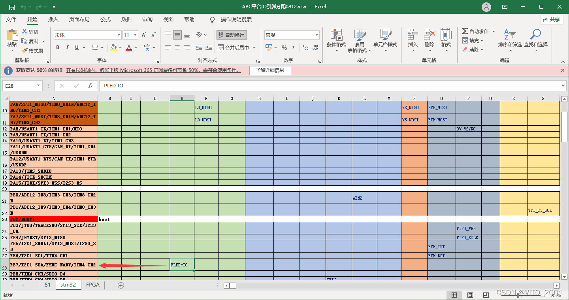This screenshot has width=569, height=300.
Task: Decrease decimal places
Action: [x=315, y=47]
